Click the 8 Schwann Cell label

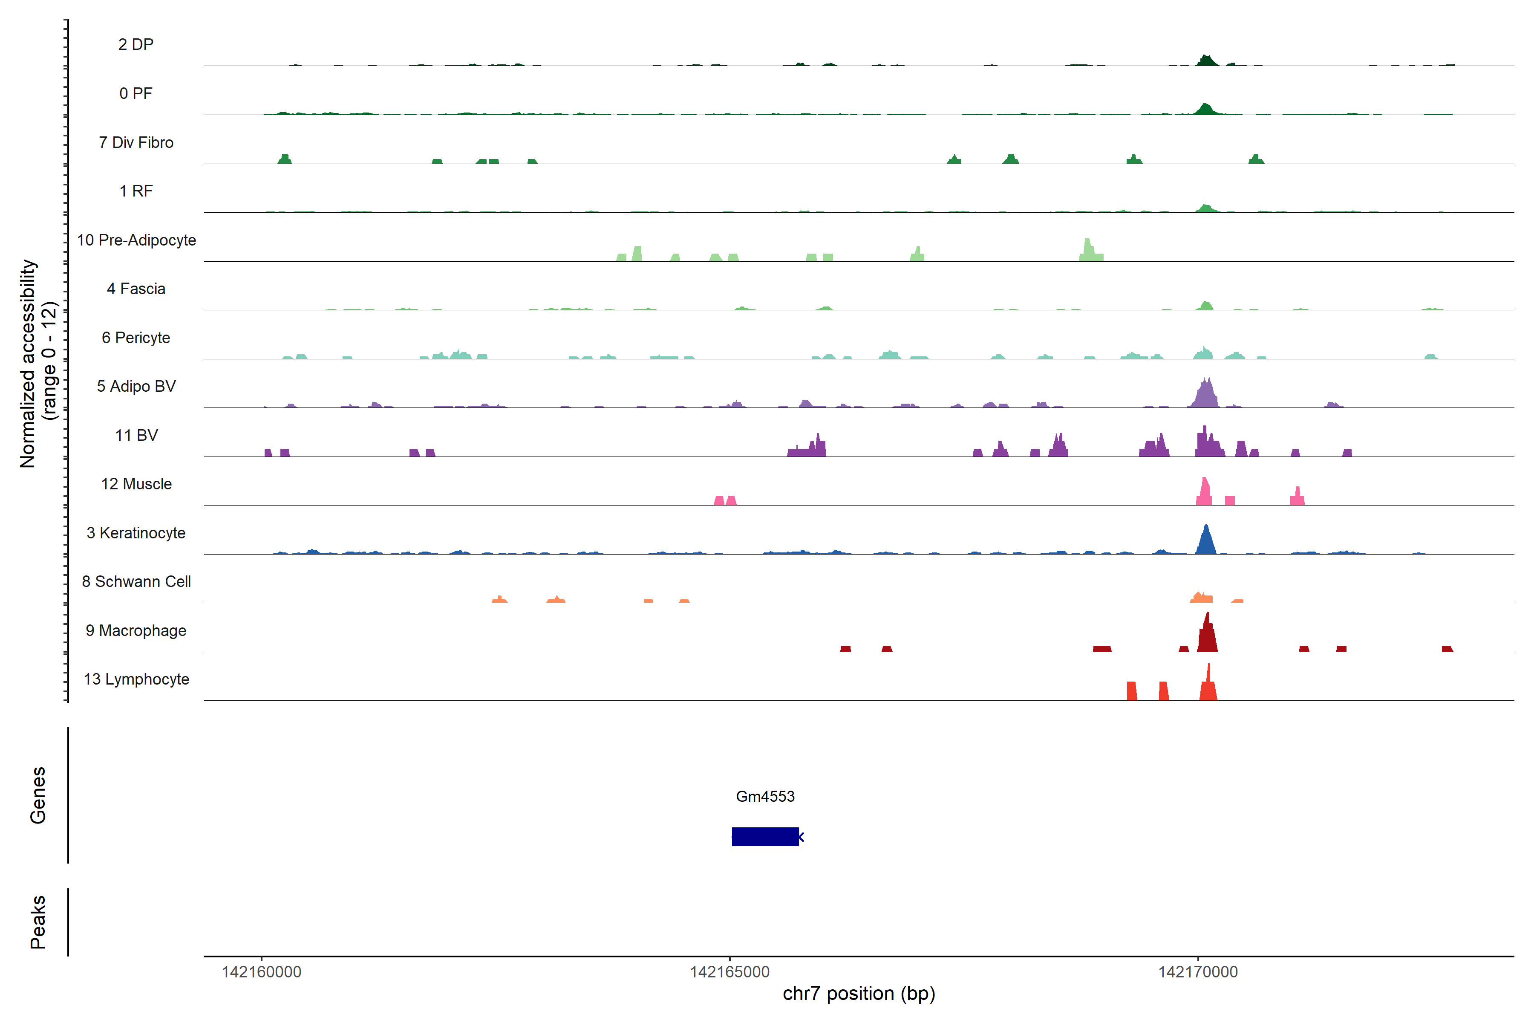tap(136, 581)
